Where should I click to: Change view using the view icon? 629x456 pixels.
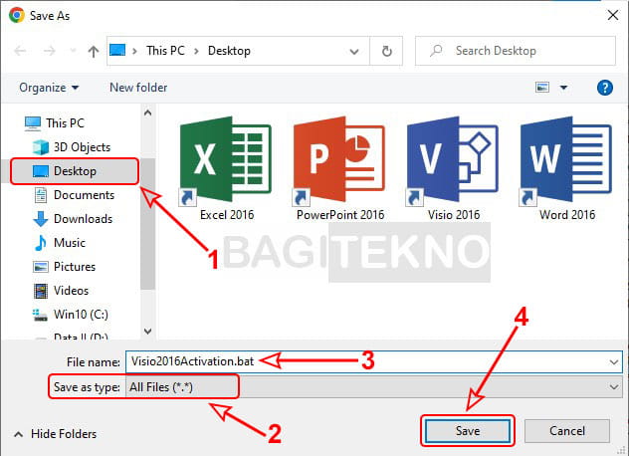click(542, 87)
